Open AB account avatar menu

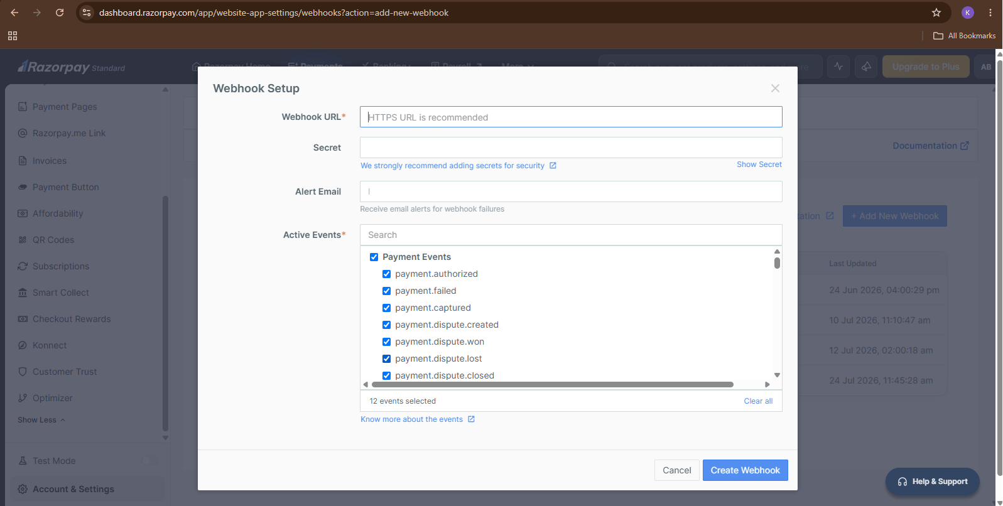pyautogui.click(x=986, y=67)
